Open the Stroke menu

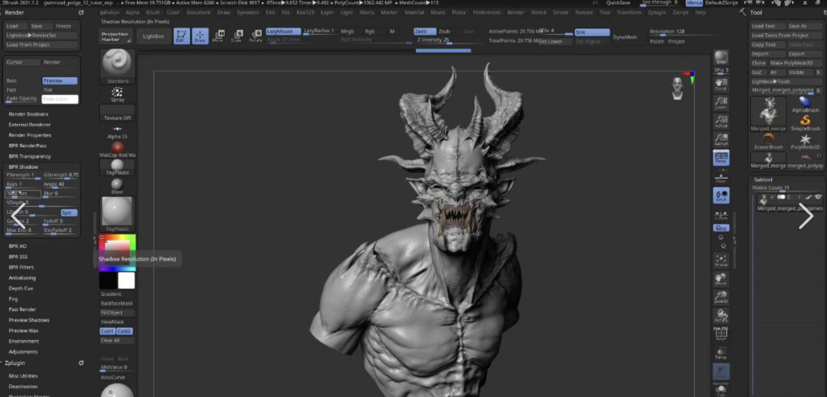coord(561,12)
